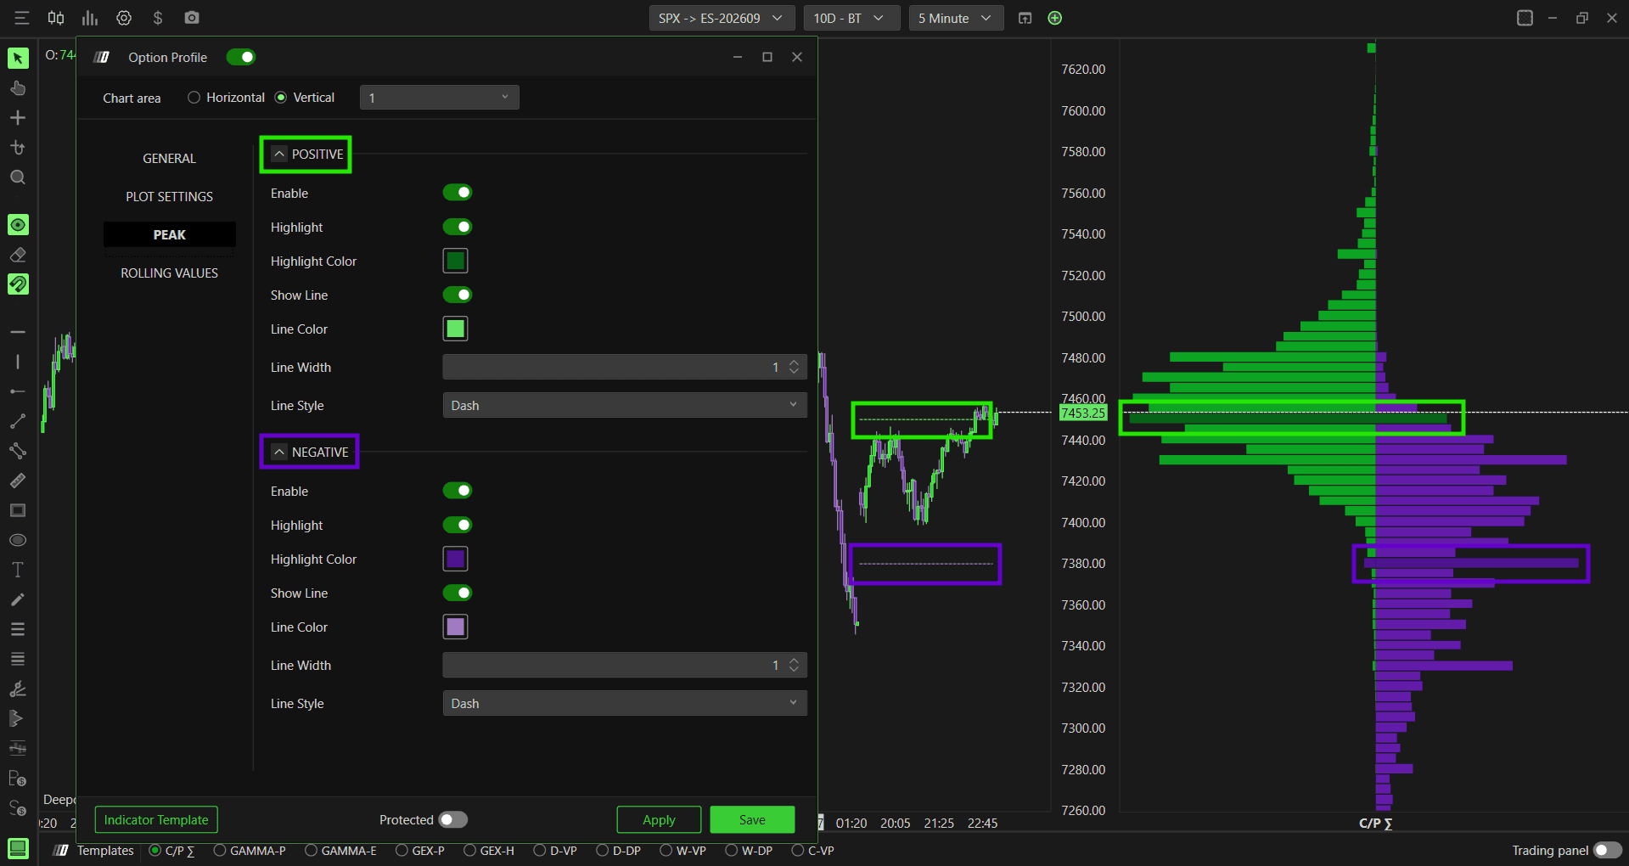Viewport: 1629px width, 866px height.
Task: Toggle the eye visibility tool in sidebar
Action: (18, 225)
